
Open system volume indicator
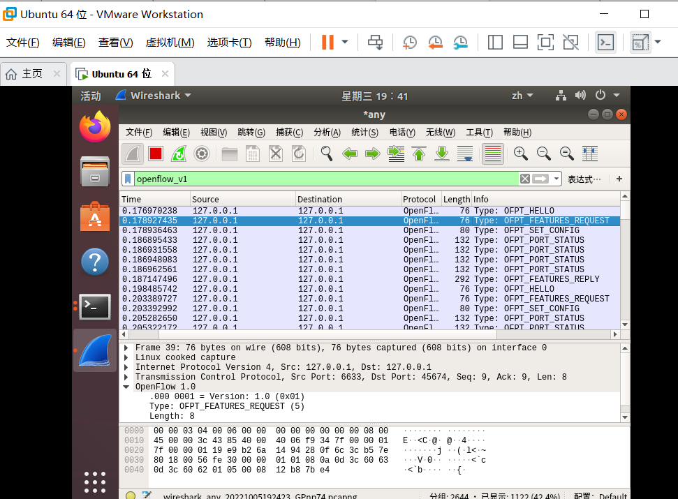[580, 95]
